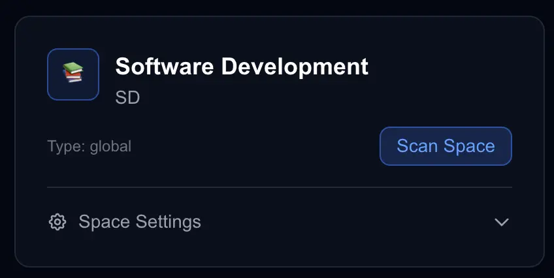554x278 pixels.
Task: Open the Software Development space avatar
Action: [x=73, y=74]
